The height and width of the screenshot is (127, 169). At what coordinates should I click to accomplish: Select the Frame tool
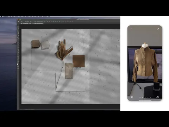(x=18, y=34)
